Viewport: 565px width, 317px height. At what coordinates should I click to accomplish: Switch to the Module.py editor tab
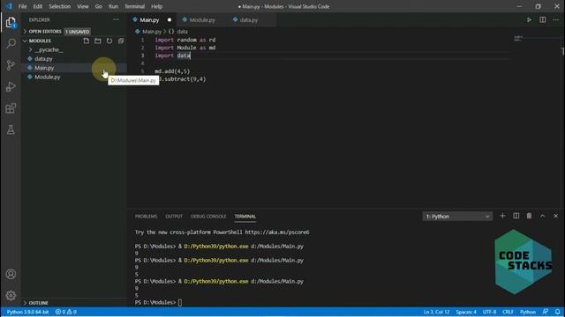point(202,20)
